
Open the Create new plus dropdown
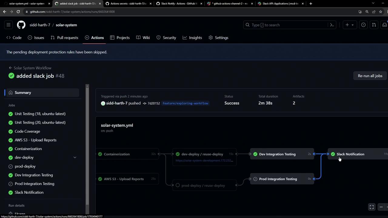[x=350, y=25]
